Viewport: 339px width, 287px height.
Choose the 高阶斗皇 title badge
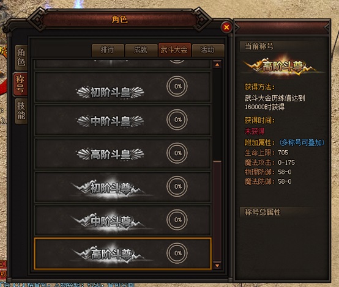pyautogui.click(x=110, y=154)
